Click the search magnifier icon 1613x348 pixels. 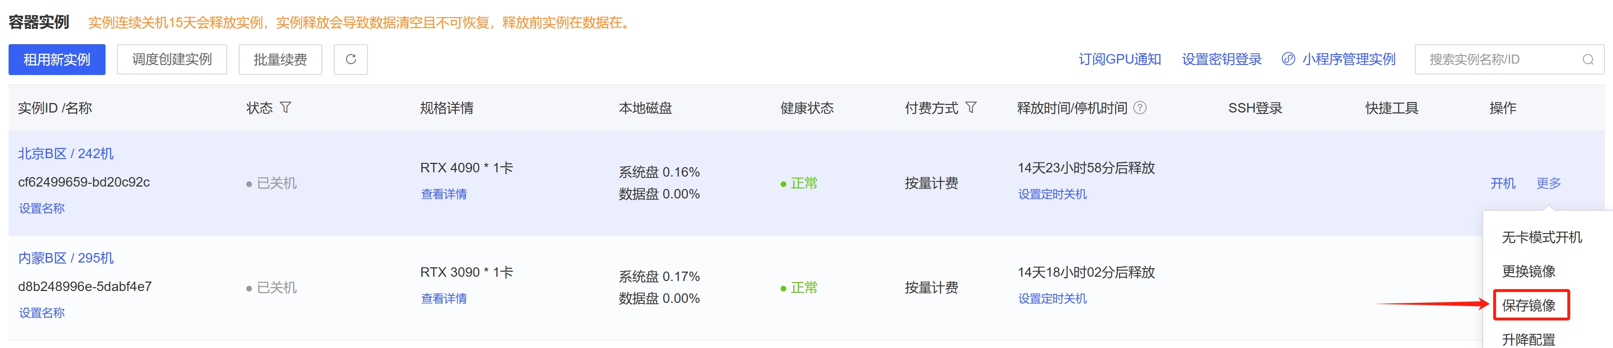1588,59
